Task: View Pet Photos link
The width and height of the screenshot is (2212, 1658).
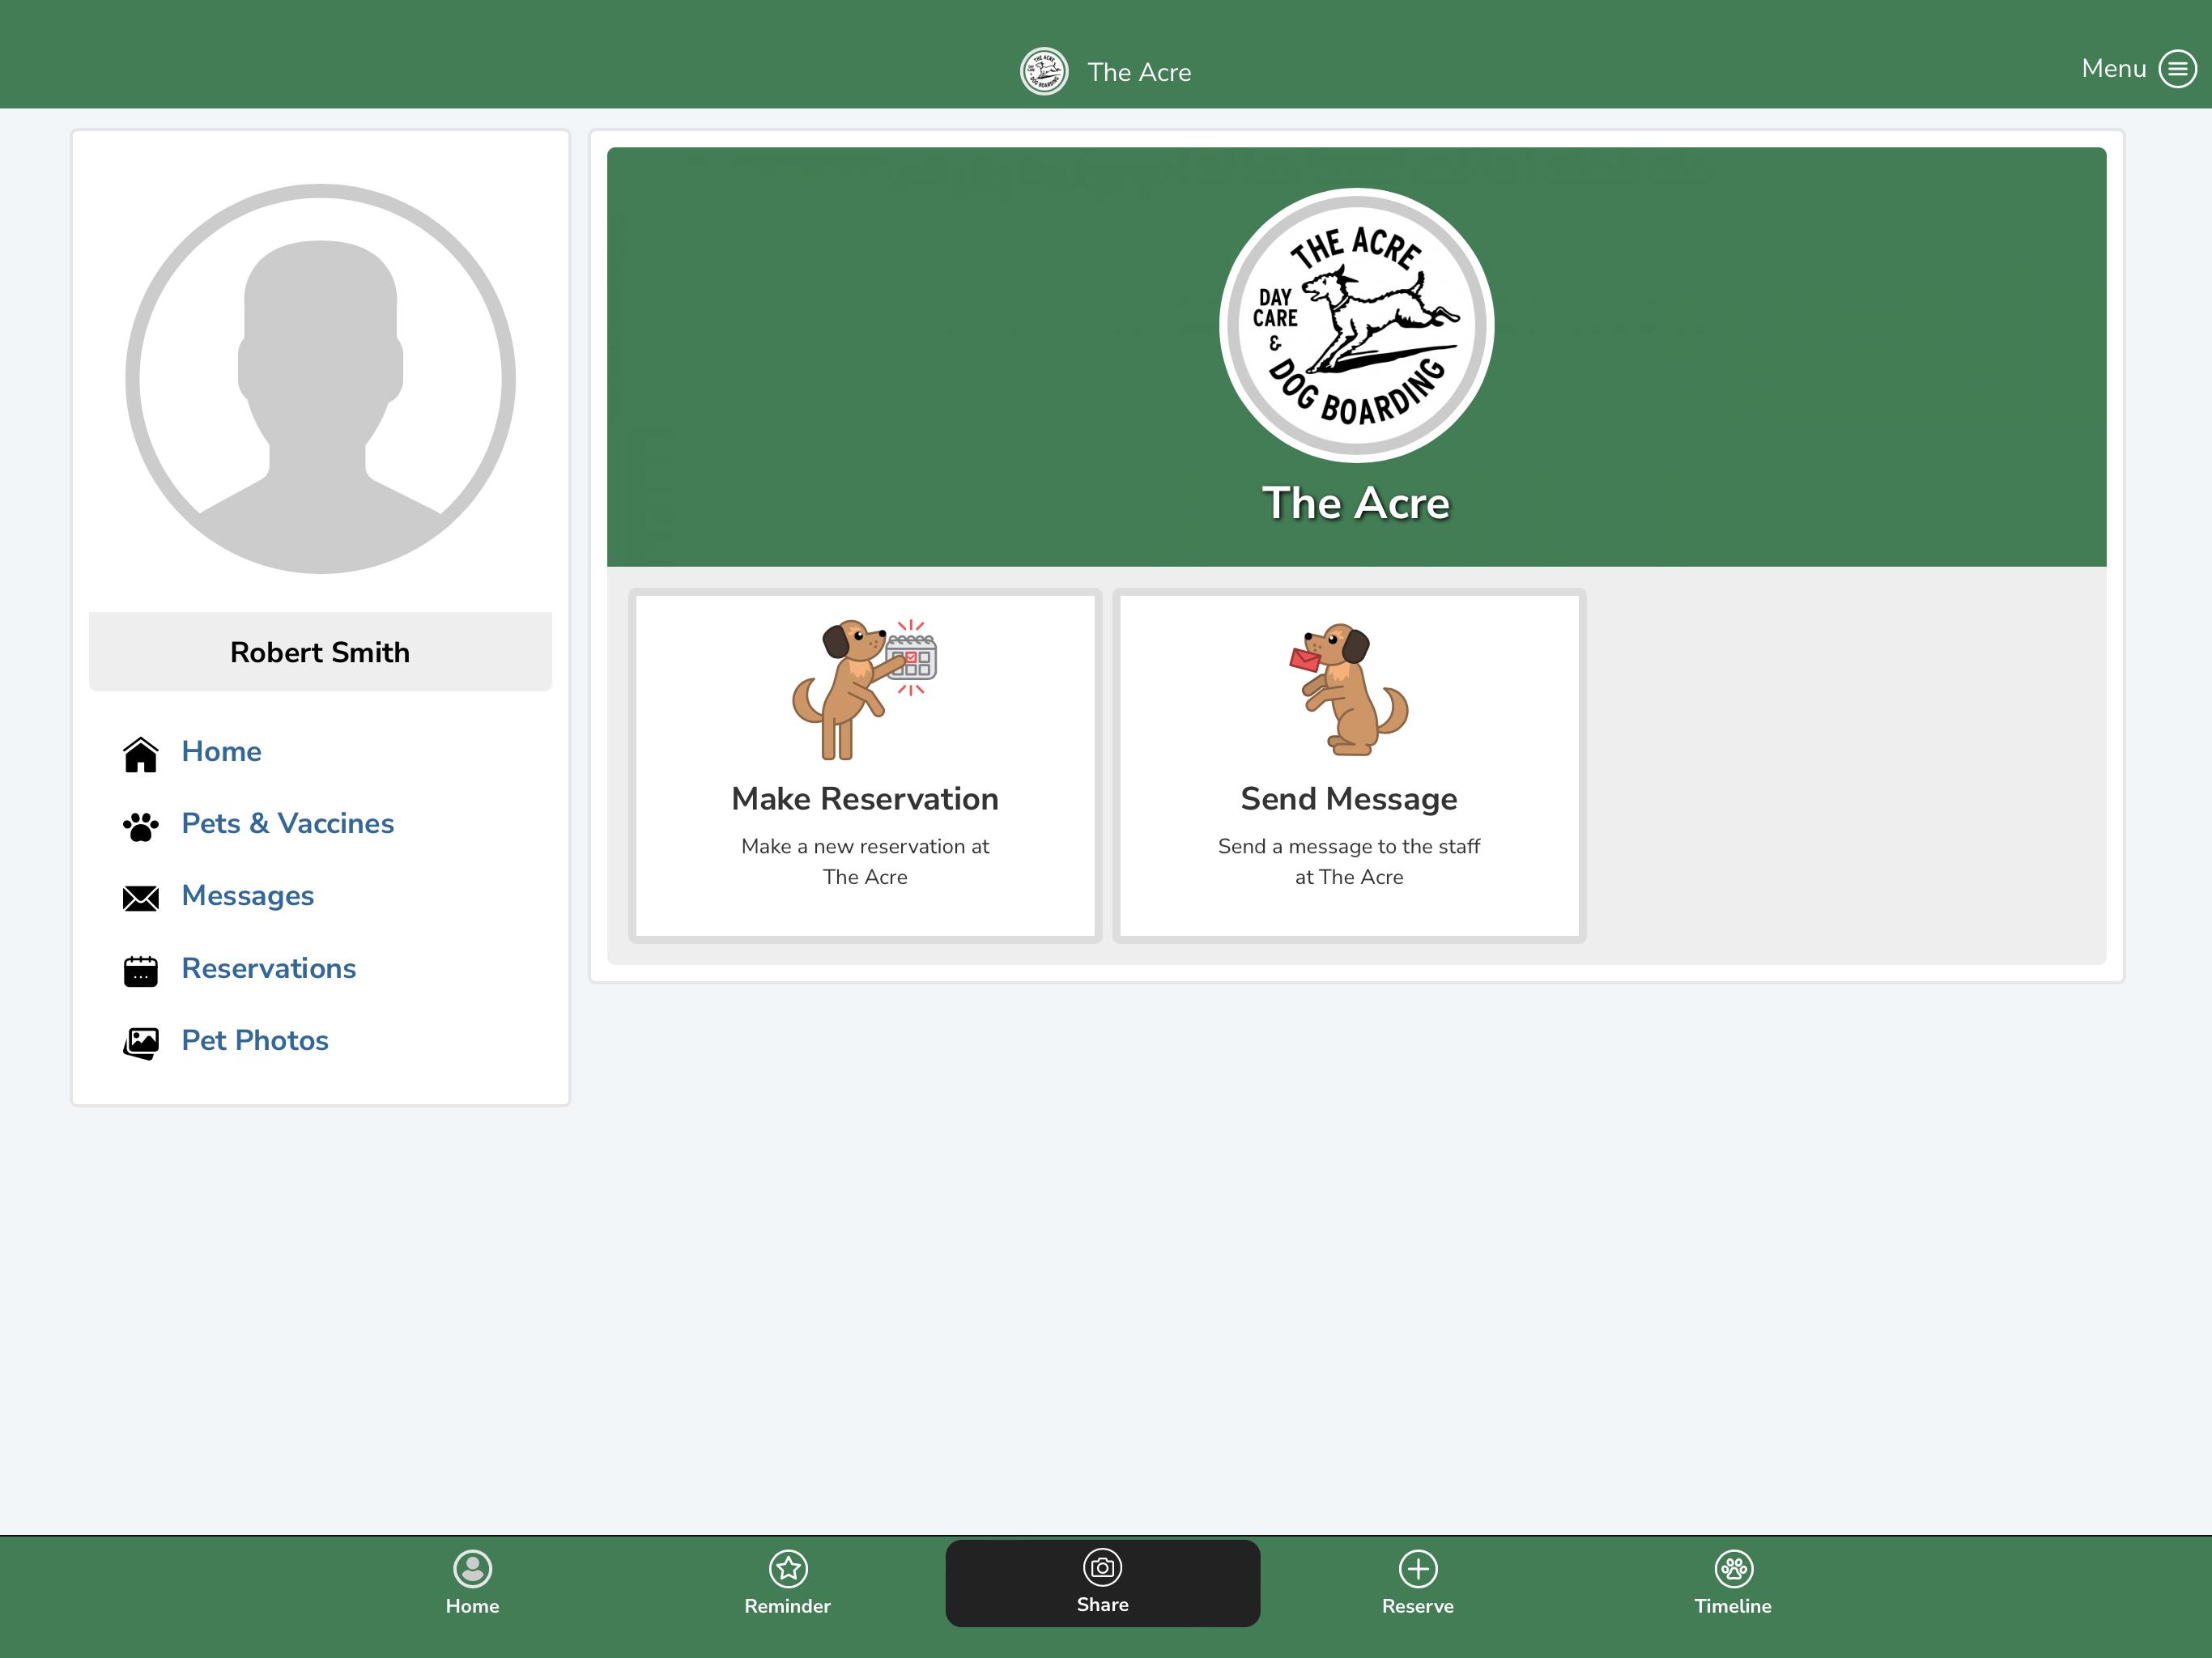Action: 255,1040
